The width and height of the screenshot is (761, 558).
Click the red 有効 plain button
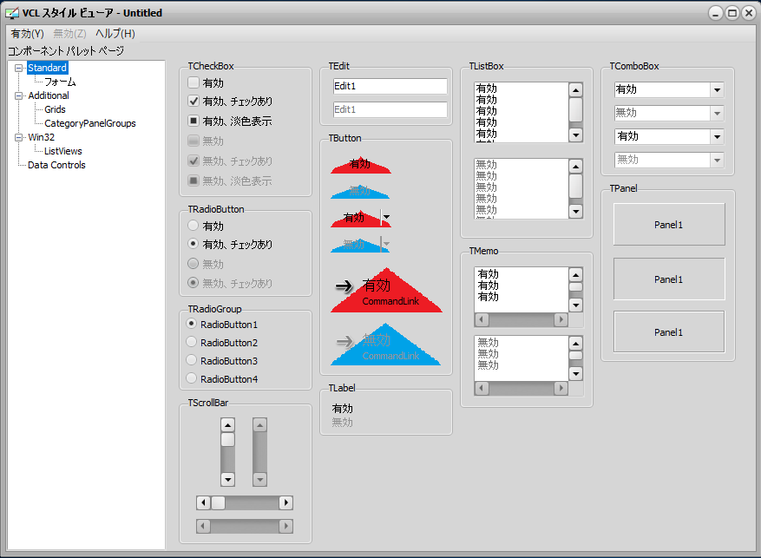pyautogui.click(x=361, y=165)
